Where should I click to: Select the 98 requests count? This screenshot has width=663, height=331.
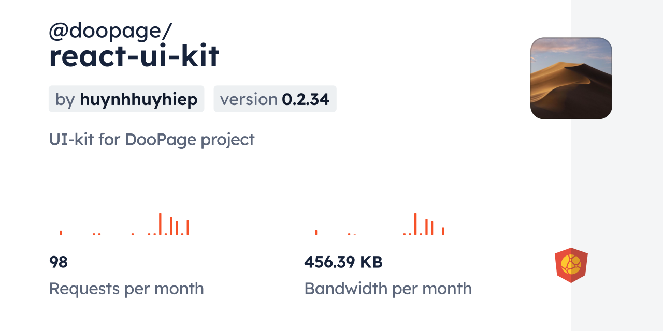(59, 262)
